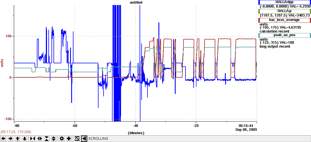The image size is (311, 142).
Task: Pan the plot up with the up-arrow icon
Action: 17,139
